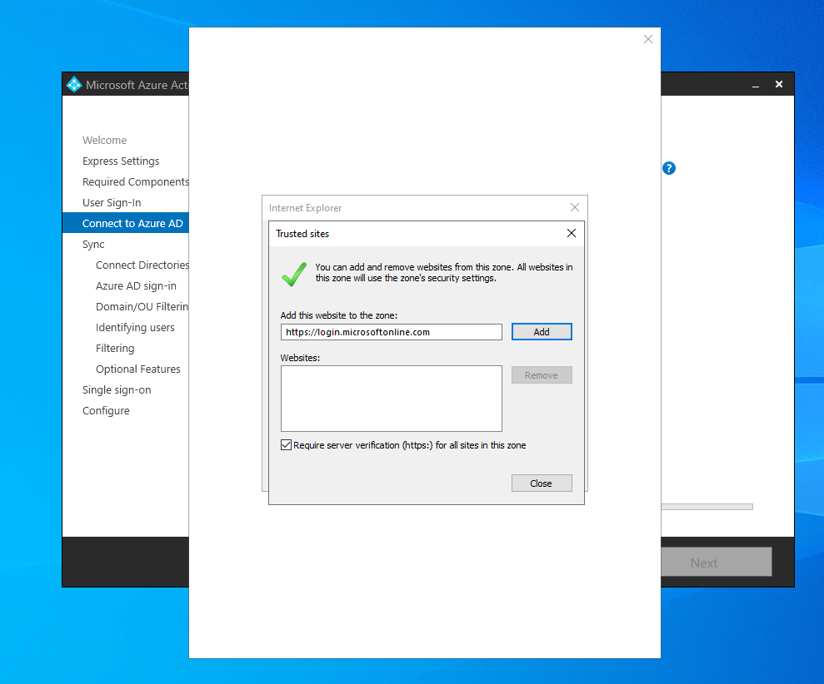Go to Single sign-on step

[117, 390]
